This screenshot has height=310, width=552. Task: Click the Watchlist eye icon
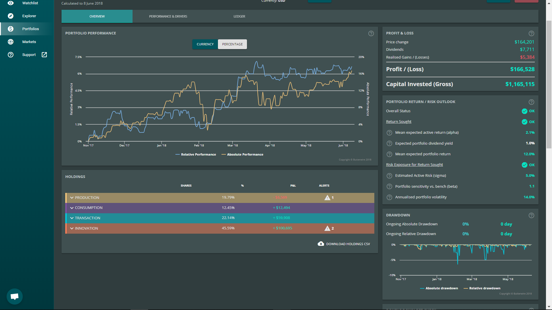point(11,3)
